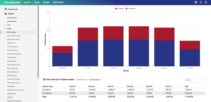Click the May 2018 blue bar segment
This screenshot has height=102, width=211.
(63, 60)
